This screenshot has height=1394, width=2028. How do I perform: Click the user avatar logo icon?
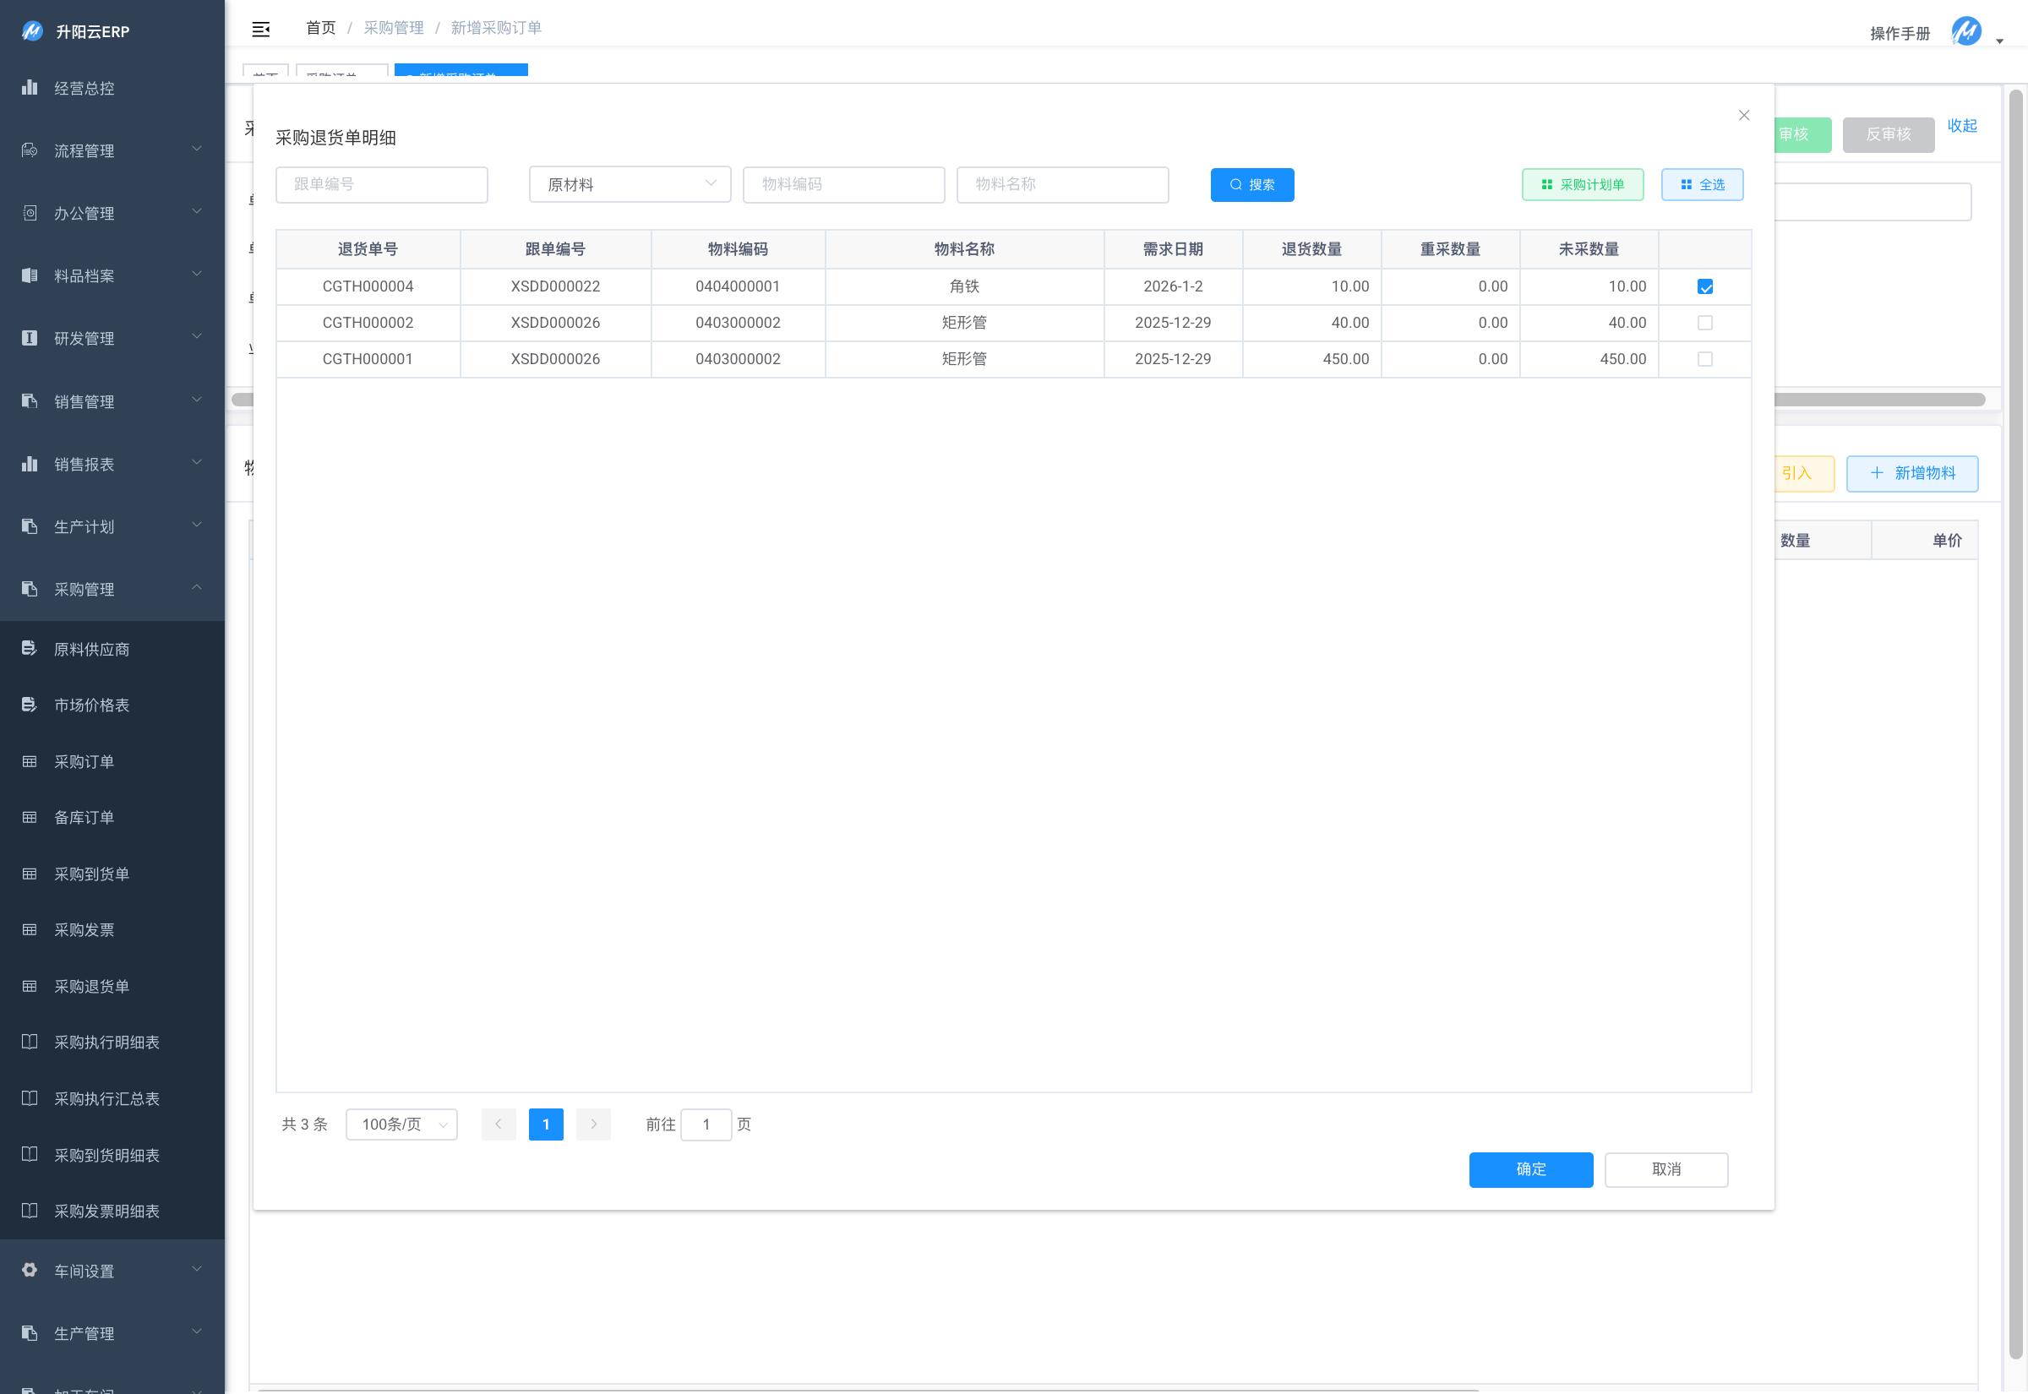coord(1966,32)
